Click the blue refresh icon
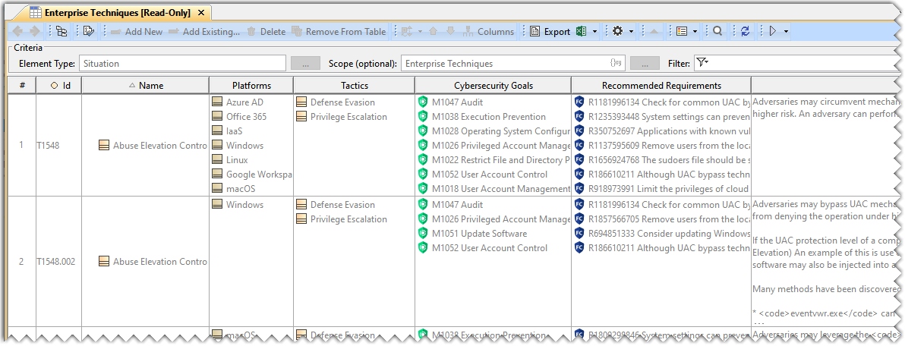 (745, 32)
